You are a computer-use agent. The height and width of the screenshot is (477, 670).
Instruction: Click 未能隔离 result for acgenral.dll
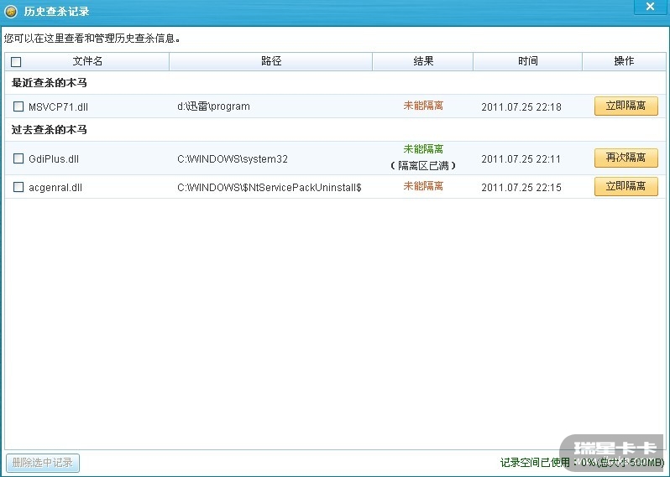[x=423, y=185]
